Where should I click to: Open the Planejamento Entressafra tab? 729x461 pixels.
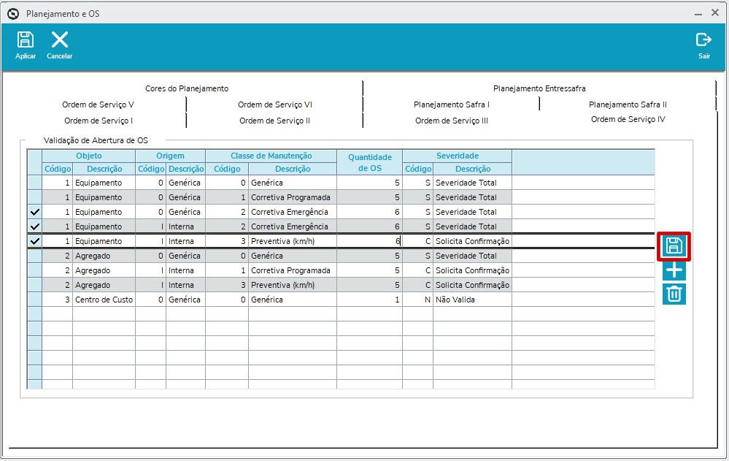(539, 88)
